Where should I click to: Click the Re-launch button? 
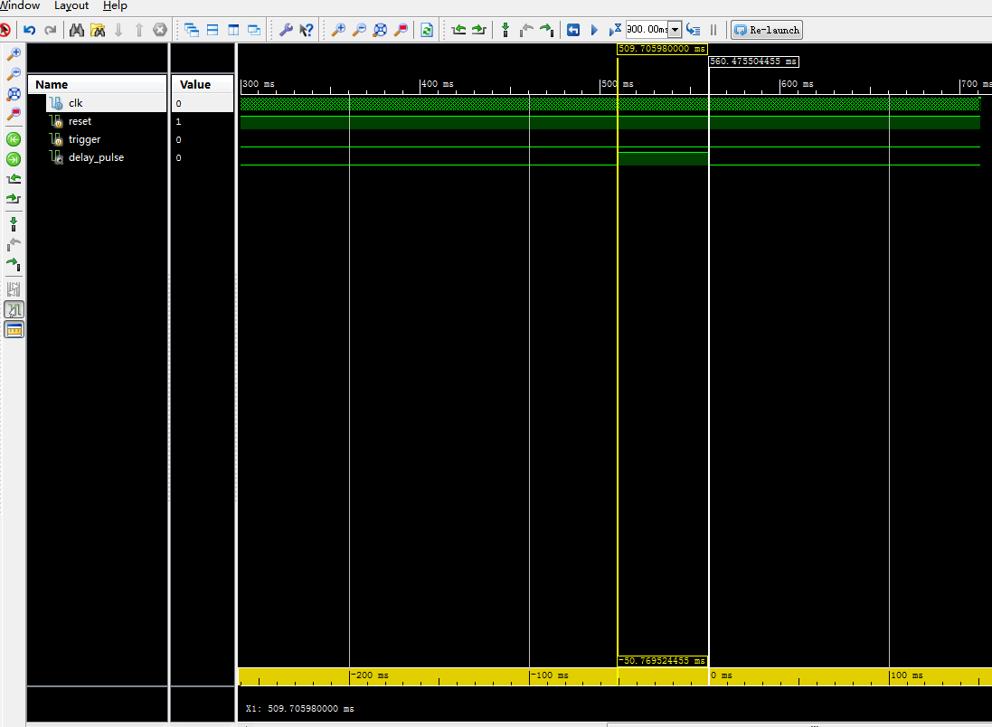click(766, 30)
